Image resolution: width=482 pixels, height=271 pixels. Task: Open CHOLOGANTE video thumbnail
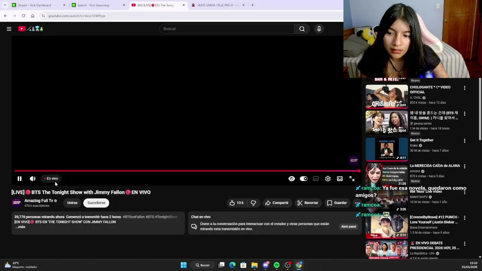(x=386, y=96)
